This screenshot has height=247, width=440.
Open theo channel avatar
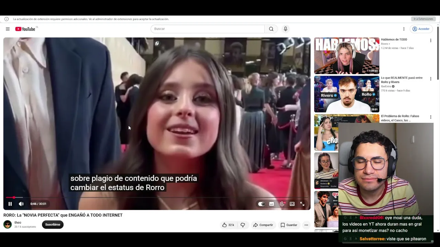(8, 225)
